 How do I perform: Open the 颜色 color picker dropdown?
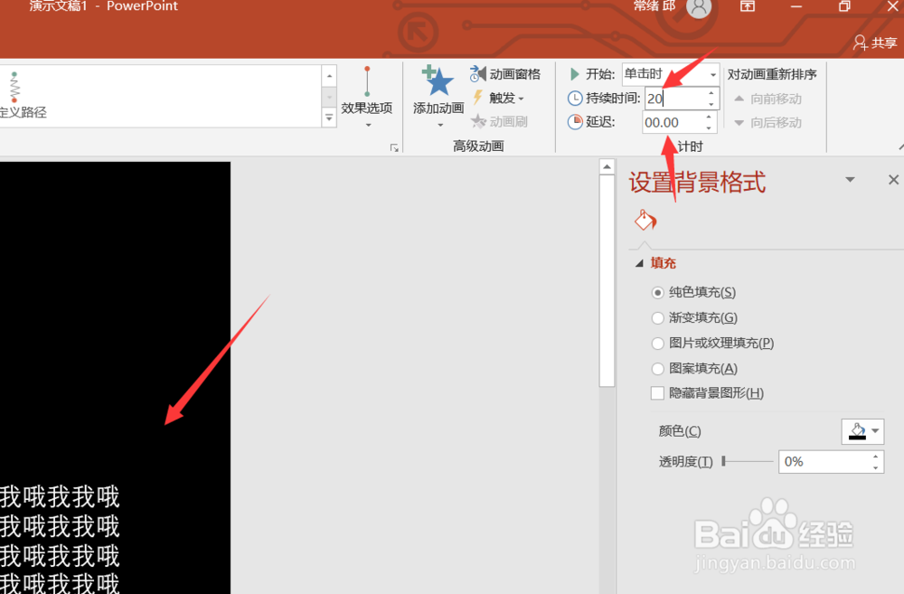click(x=875, y=431)
